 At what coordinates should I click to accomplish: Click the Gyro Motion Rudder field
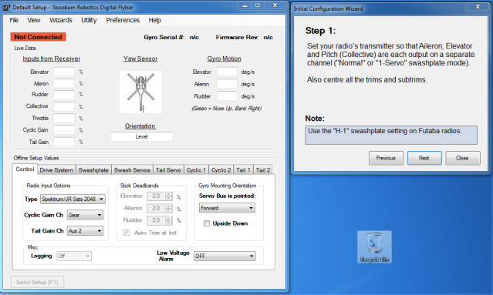click(227, 96)
